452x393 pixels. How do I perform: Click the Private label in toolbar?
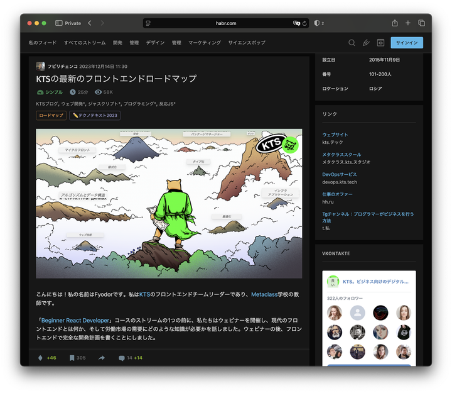(x=73, y=23)
